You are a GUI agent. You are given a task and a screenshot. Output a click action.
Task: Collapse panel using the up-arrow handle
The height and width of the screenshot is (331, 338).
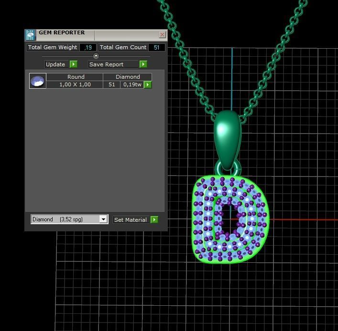pyautogui.click(x=96, y=56)
